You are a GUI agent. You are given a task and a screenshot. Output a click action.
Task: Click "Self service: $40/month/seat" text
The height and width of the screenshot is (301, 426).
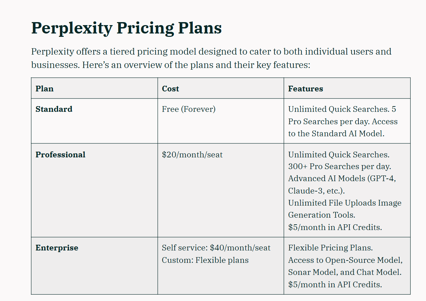coord(216,248)
